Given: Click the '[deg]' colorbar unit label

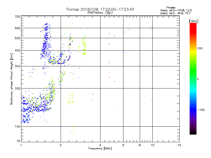Looking at the screenshot, I should tap(194, 21).
